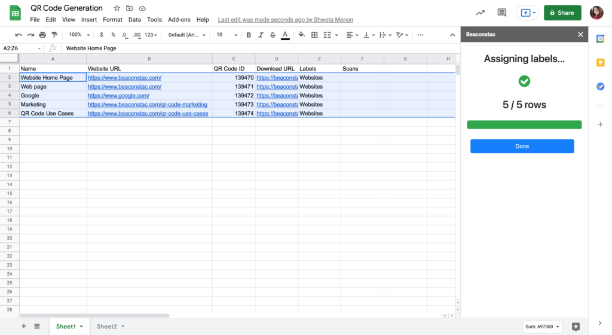
Task: Get add-ons with plus icon
Action: pyautogui.click(x=600, y=124)
